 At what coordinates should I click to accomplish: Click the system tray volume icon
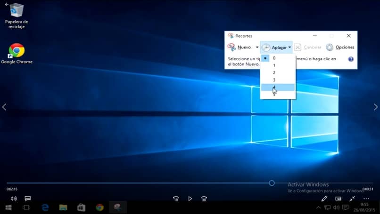point(336,207)
